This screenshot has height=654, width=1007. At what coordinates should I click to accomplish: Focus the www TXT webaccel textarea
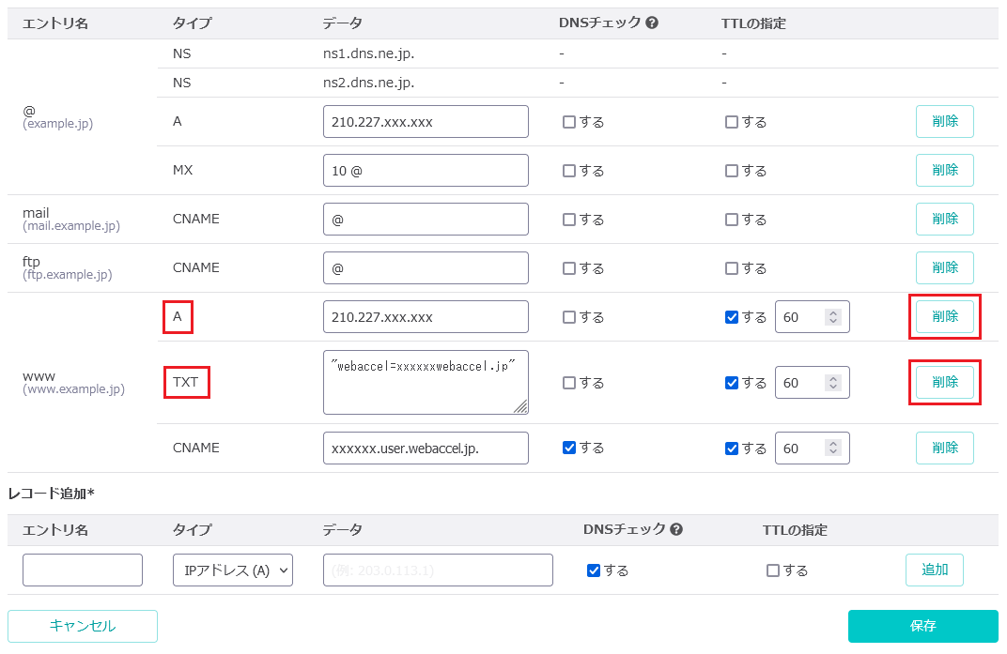point(426,383)
